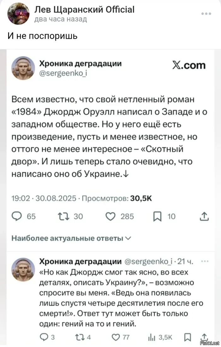Image resolution: width=221 pixels, height=347 pixels.
Task: Repost the reply tweet showing 4
Action: tap(79, 337)
